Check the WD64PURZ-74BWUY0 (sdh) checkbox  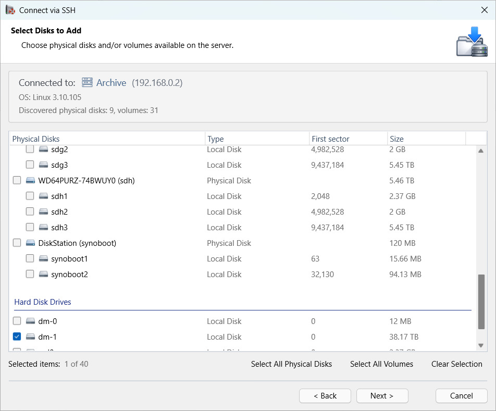coord(17,181)
